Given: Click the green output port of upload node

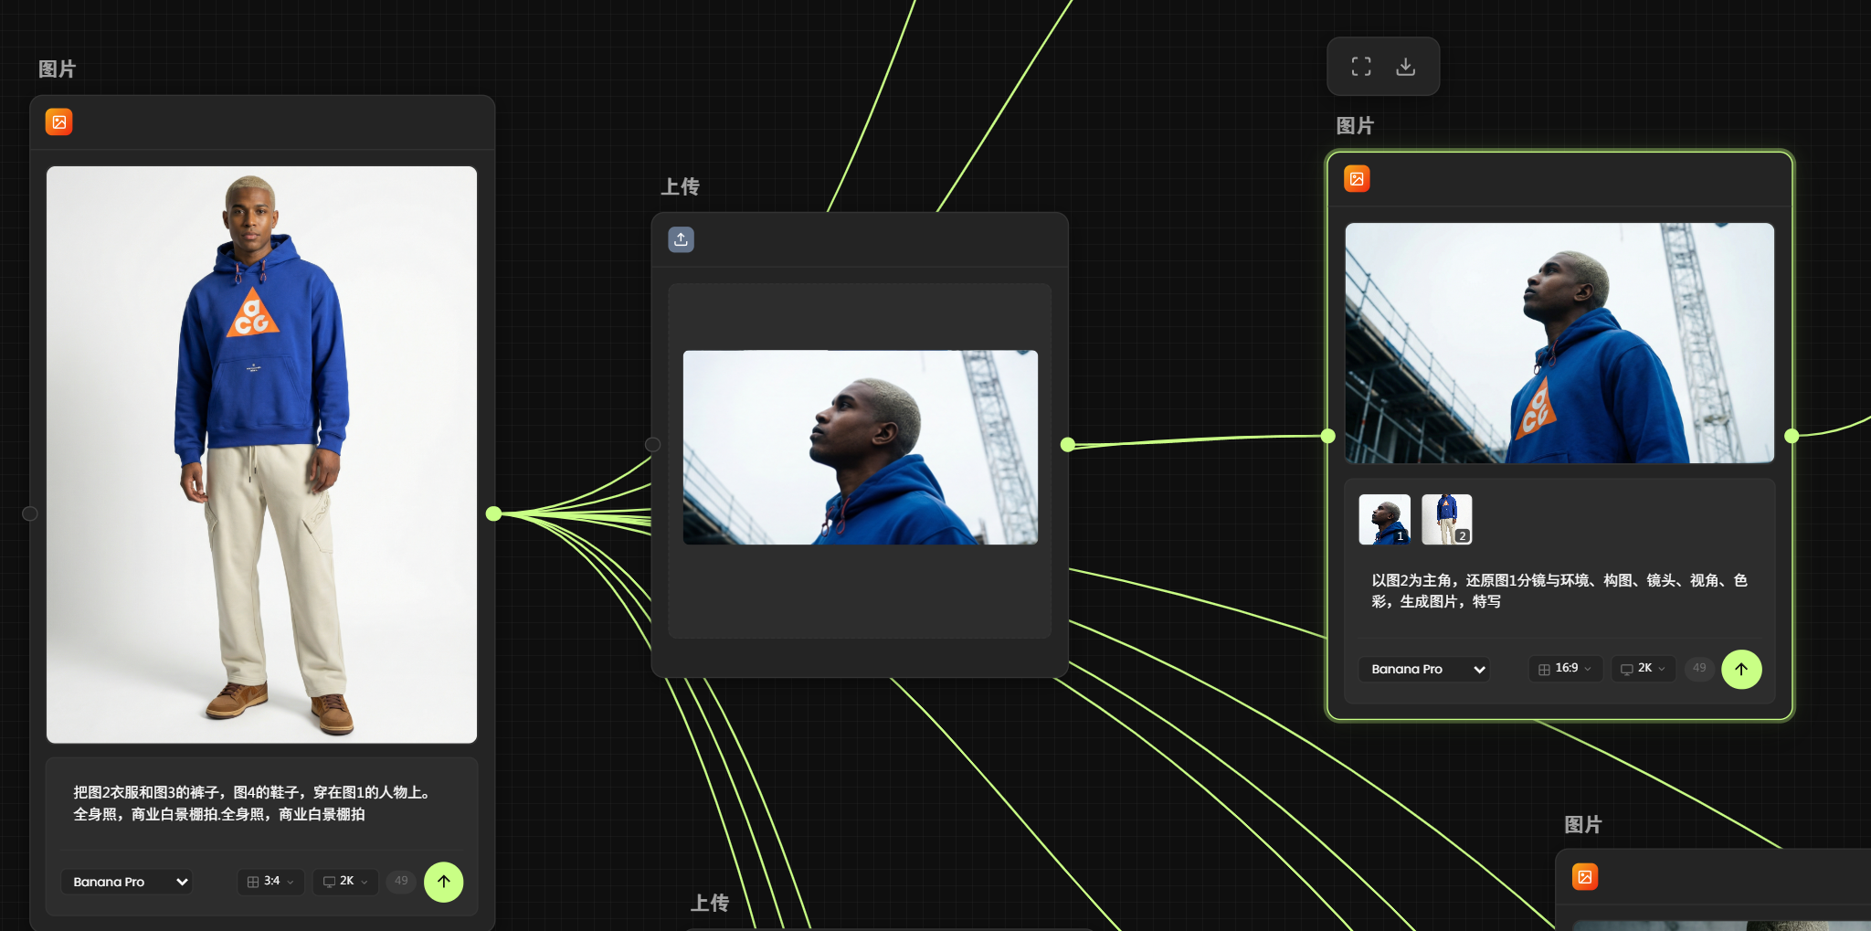Looking at the screenshot, I should click(1068, 445).
